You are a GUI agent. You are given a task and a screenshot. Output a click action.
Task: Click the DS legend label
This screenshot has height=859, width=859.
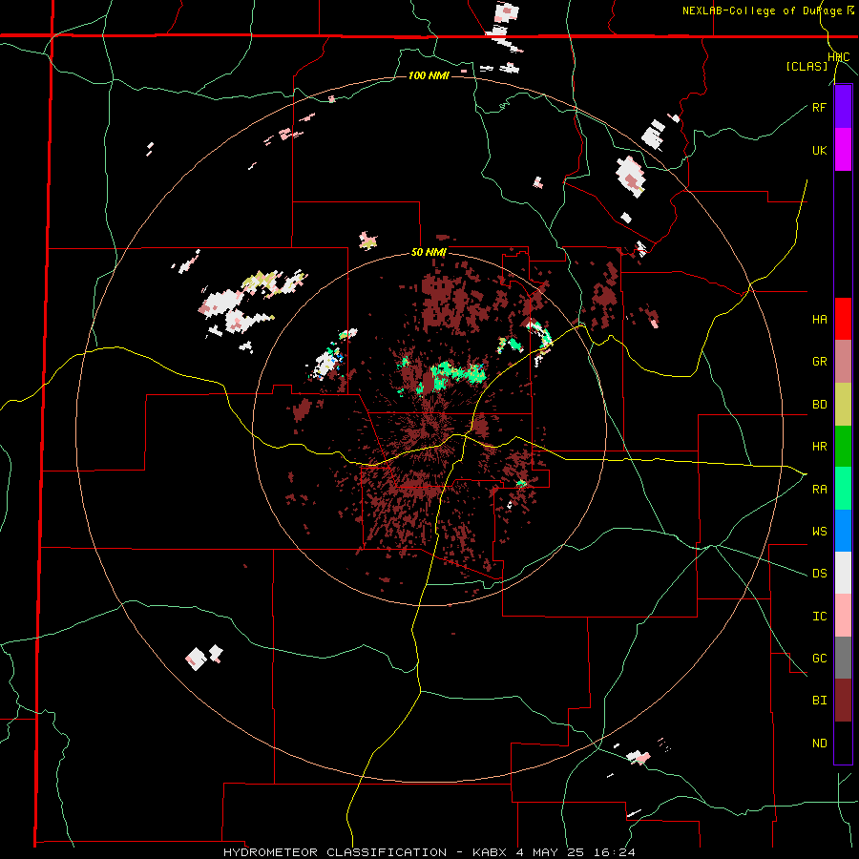(819, 573)
